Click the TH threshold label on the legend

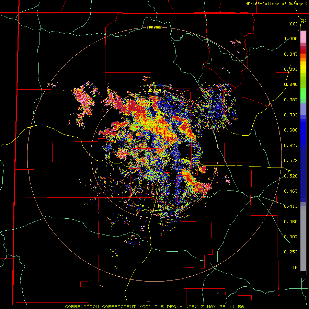click(x=295, y=267)
